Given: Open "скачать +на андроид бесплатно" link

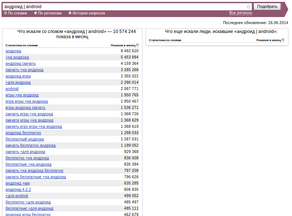Looking at the screenshot, I should pyautogui.click(x=34, y=170).
